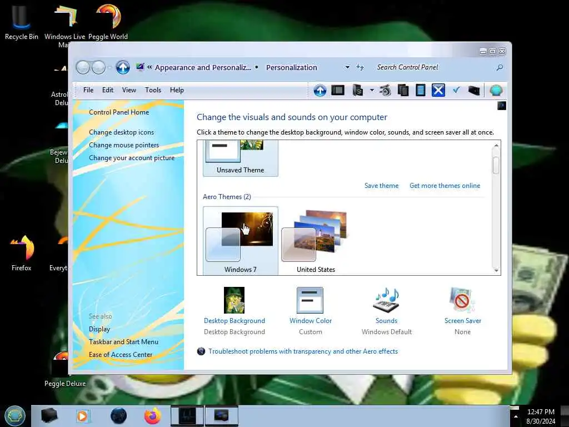The width and height of the screenshot is (569, 427).
Task: Click the copy documents toolbar icon
Action: click(403, 90)
